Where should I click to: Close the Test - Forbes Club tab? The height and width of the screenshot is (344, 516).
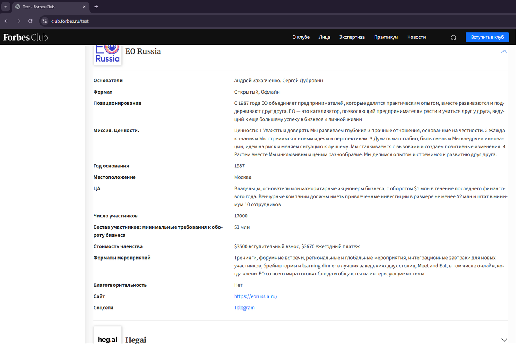pos(84,7)
